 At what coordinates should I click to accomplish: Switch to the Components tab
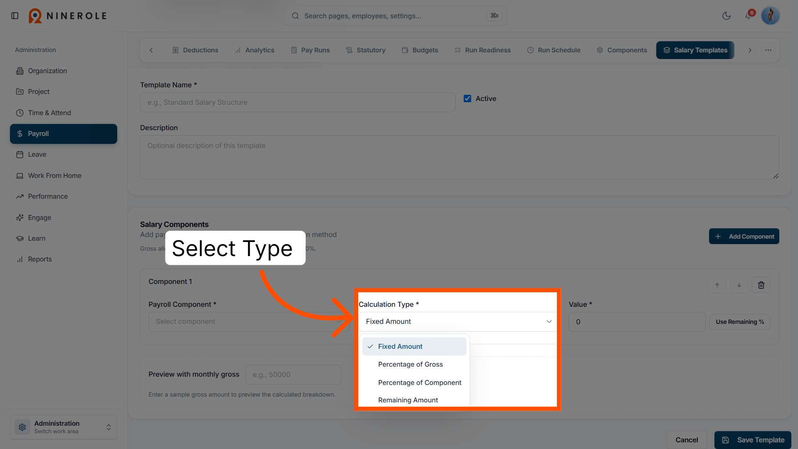[x=622, y=50]
